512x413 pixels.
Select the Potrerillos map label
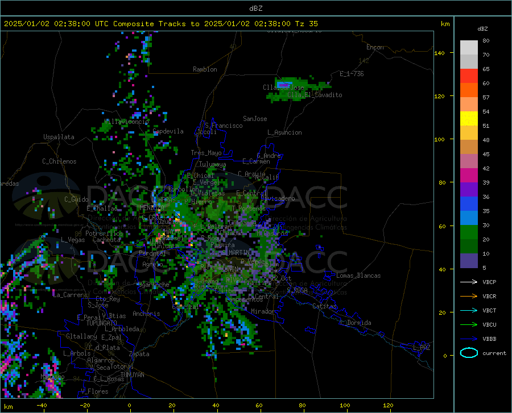[104, 233]
